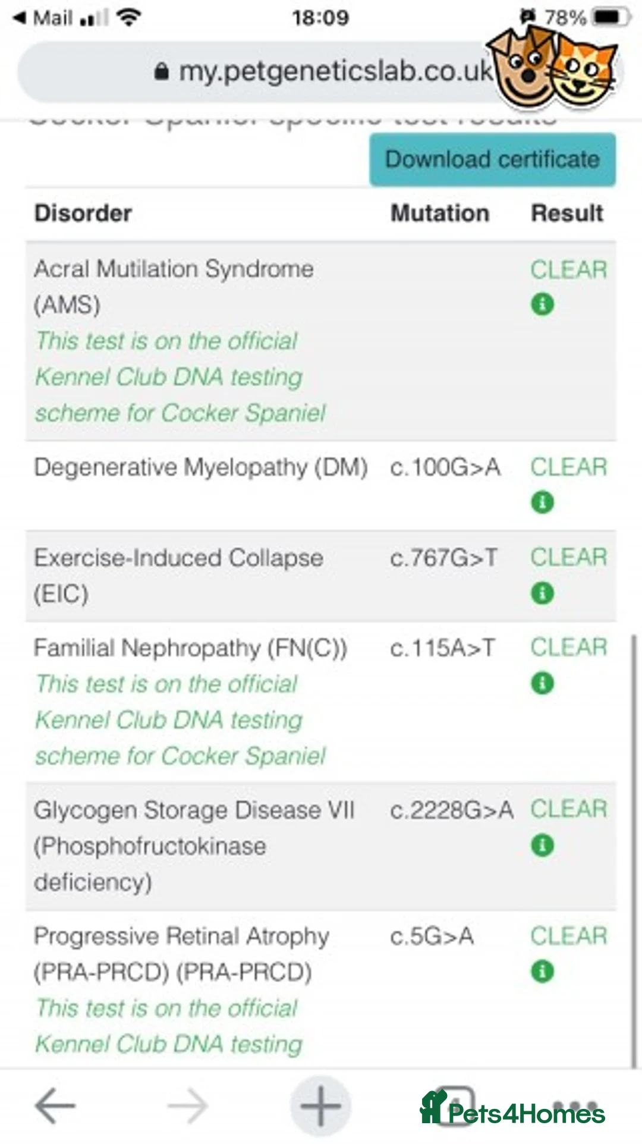The width and height of the screenshot is (642, 1144).
Task: Select the my.petgeneticslab.co.uk address bar
Action: tap(321, 71)
